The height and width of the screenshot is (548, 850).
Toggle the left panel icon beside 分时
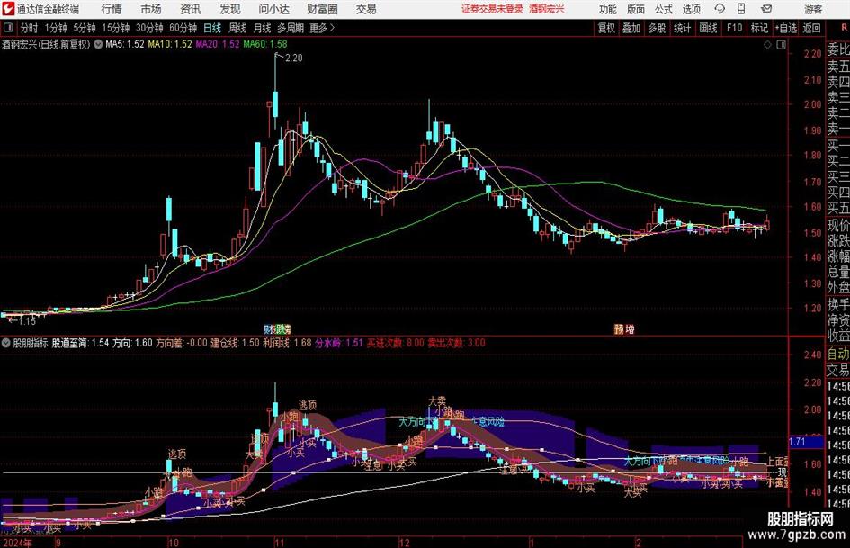8,28
